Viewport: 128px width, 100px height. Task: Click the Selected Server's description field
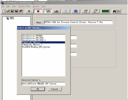pyautogui.click(x=43, y=84)
